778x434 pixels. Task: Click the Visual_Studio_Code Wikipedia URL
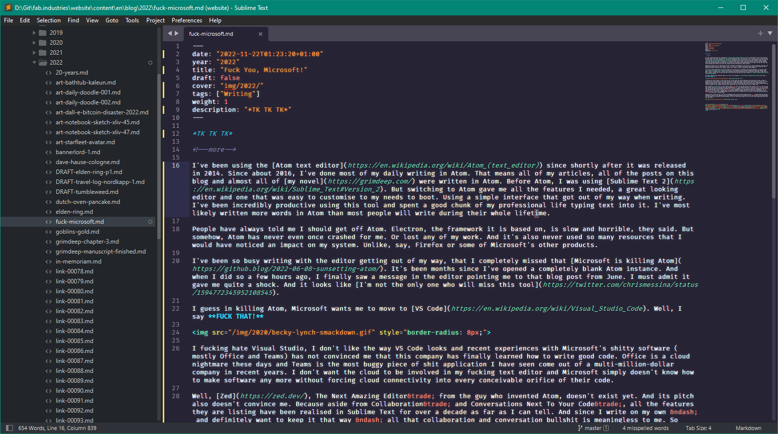point(547,309)
